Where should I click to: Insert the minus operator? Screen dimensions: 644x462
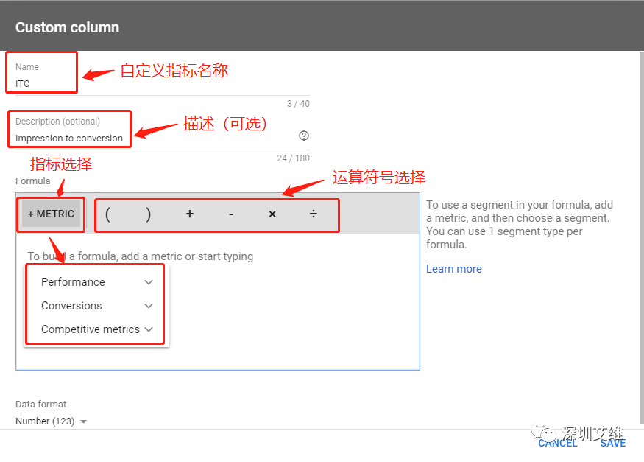coord(231,214)
